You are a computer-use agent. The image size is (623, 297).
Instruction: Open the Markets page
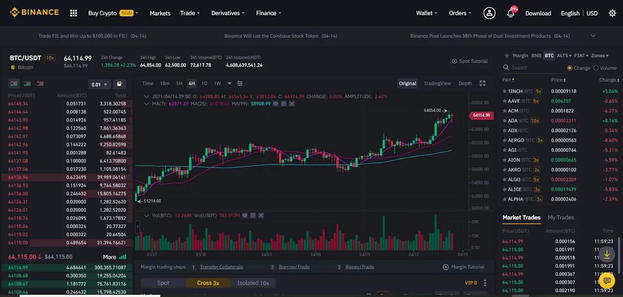160,13
